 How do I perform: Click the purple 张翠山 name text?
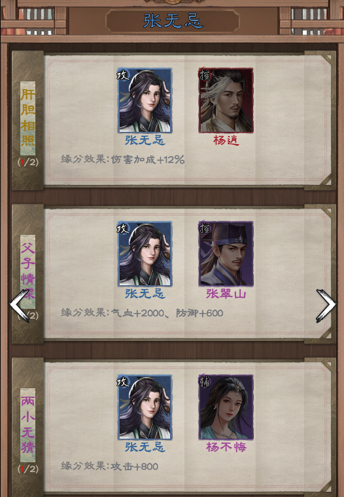coord(226,294)
